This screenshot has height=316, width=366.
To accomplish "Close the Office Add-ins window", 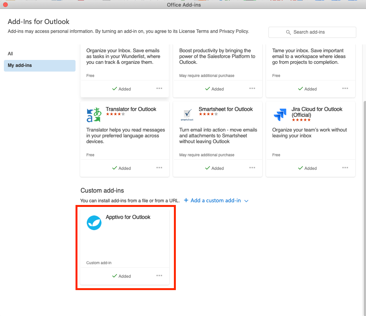I will tap(5, 5).
